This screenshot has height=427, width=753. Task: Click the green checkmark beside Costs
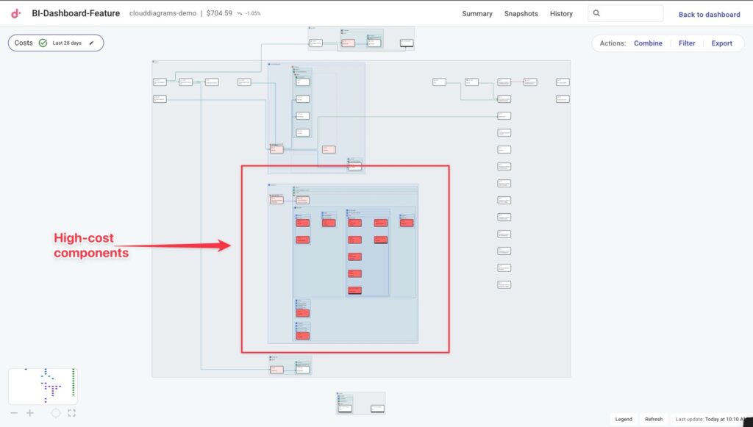pyautogui.click(x=43, y=43)
